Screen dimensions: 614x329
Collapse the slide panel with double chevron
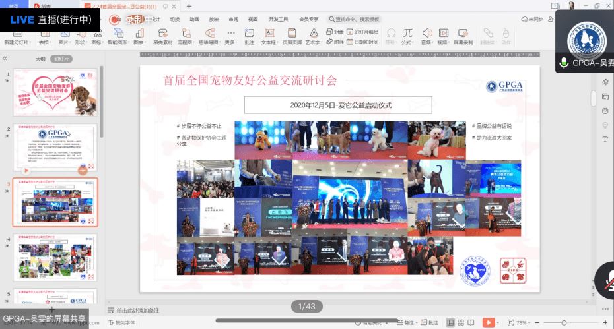pyautogui.click(x=5, y=58)
